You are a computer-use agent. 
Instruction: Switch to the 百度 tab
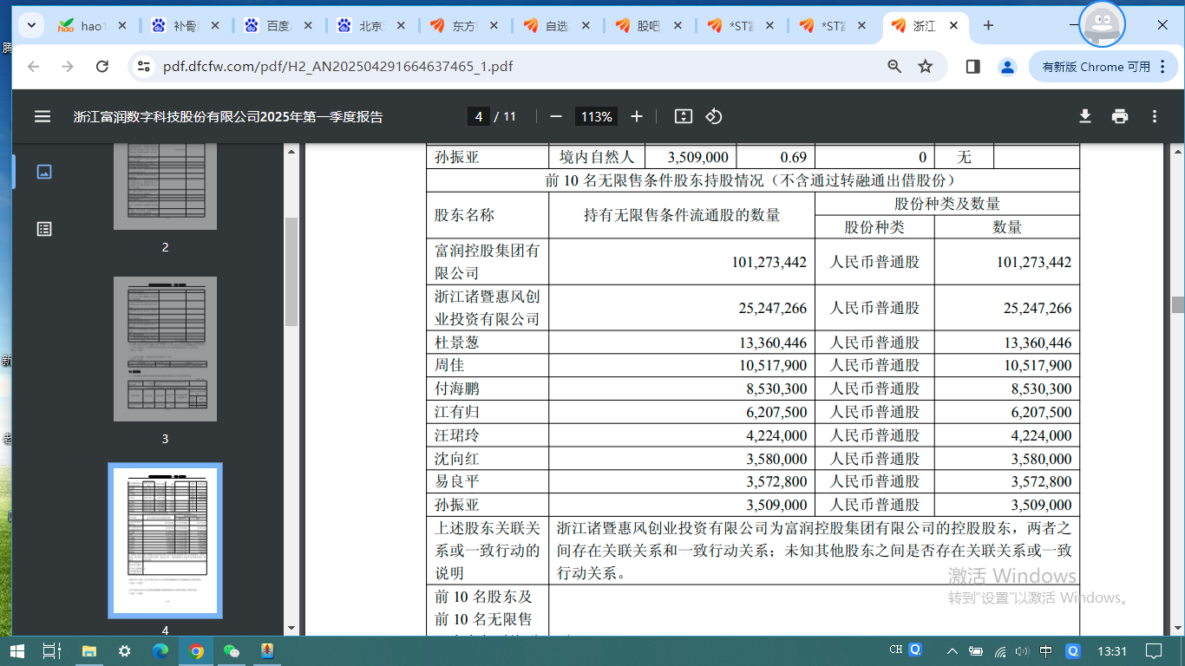278,25
